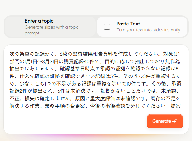Click the text "Turn your text into slides instantly"
The width and height of the screenshot is (192, 141).
pos(148,30)
